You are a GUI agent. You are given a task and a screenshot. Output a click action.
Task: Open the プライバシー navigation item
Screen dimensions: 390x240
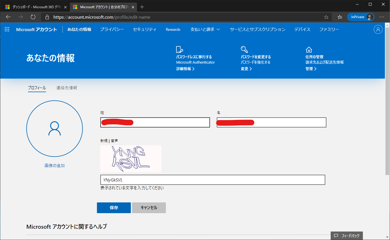(112, 29)
